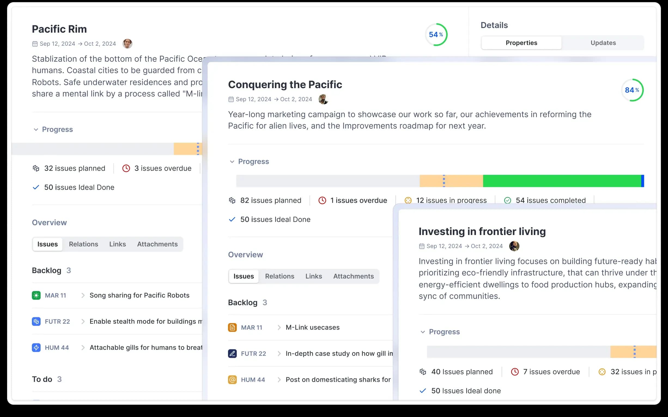This screenshot has width=668, height=417.
Task: Click the orange @ icon beside the sharks post
Action: (x=232, y=380)
